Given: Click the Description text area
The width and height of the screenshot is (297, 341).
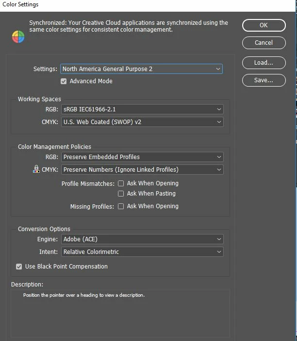Looking at the screenshot, I should 120,314.
